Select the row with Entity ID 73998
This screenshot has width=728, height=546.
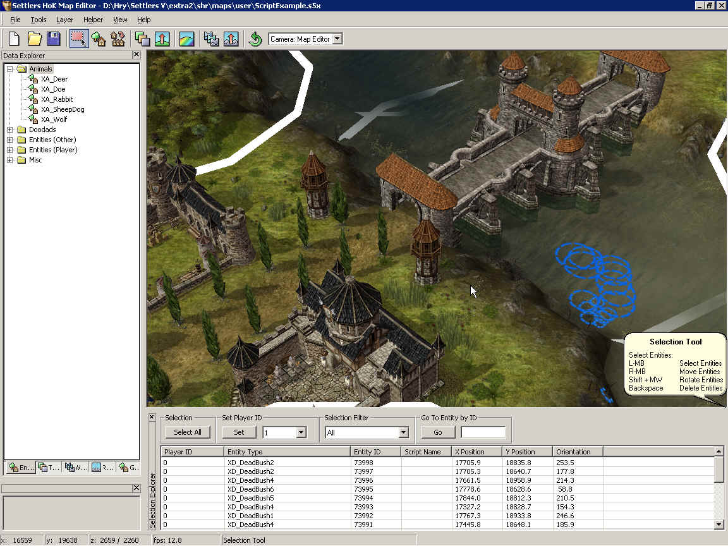tap(438, 463)
